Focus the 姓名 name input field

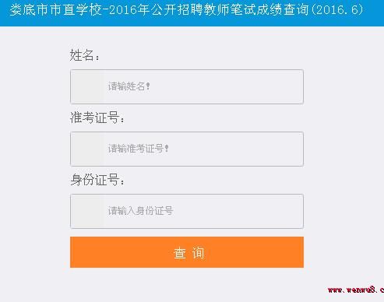pyautogui.click(x=187, y=86)
